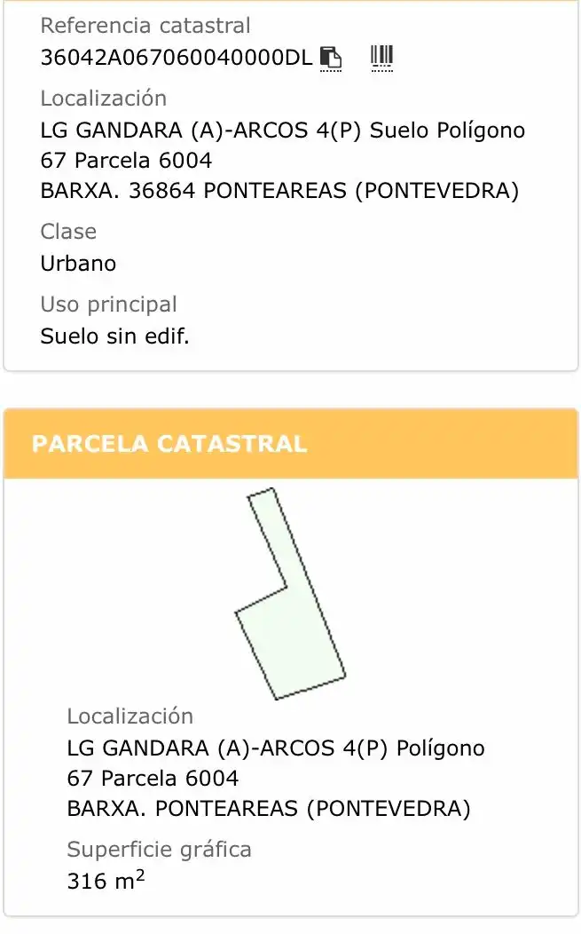The height and width of the screenshot is (934, 581).
Task: Click the Localización label under the parcel map
Action: tap(130, 716)
